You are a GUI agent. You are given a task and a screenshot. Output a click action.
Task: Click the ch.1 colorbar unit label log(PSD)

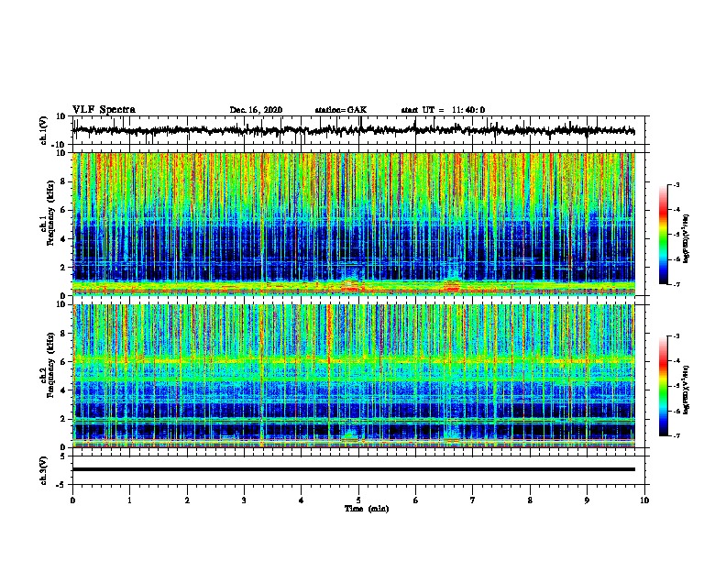coord(686,239)
